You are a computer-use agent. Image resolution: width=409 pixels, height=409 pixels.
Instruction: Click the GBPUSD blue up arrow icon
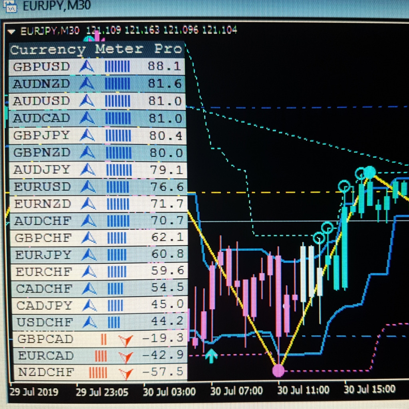(87, 66)
